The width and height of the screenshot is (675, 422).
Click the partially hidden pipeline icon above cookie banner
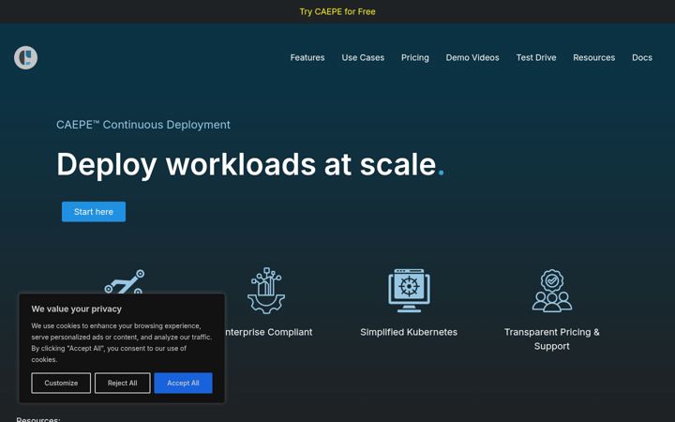[x=125, y=281]
